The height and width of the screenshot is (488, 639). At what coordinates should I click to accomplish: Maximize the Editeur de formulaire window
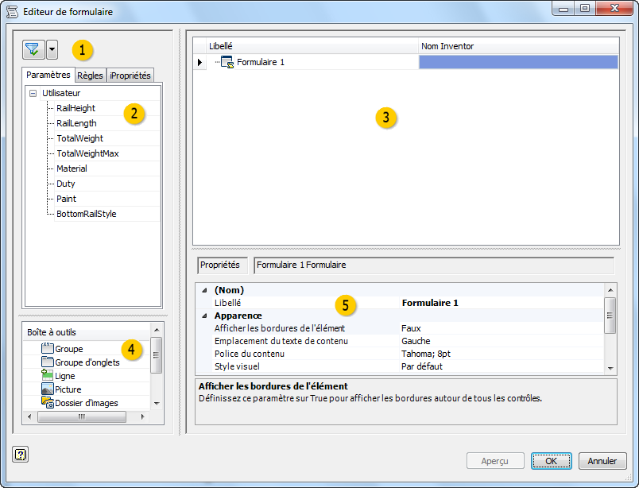tap(585, 8)
